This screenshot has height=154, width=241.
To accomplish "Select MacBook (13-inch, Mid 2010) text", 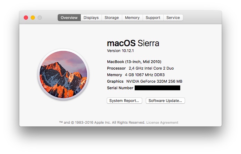I will pyautogui.click(x=134, y=62).
